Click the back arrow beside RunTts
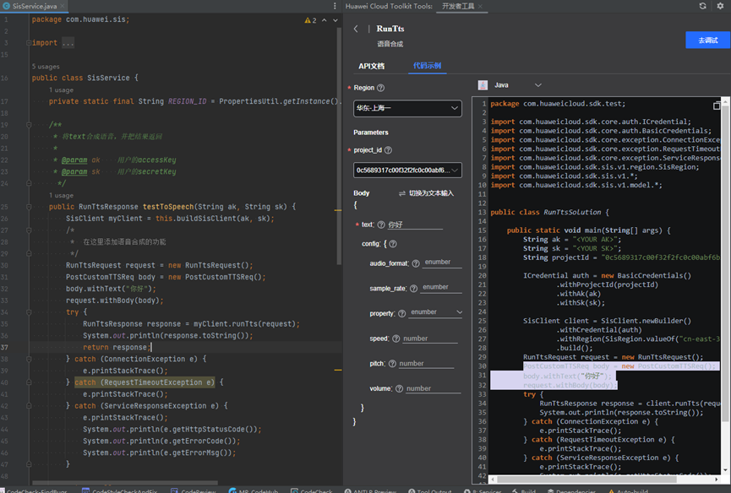731x493 pixels. (356, 29)
